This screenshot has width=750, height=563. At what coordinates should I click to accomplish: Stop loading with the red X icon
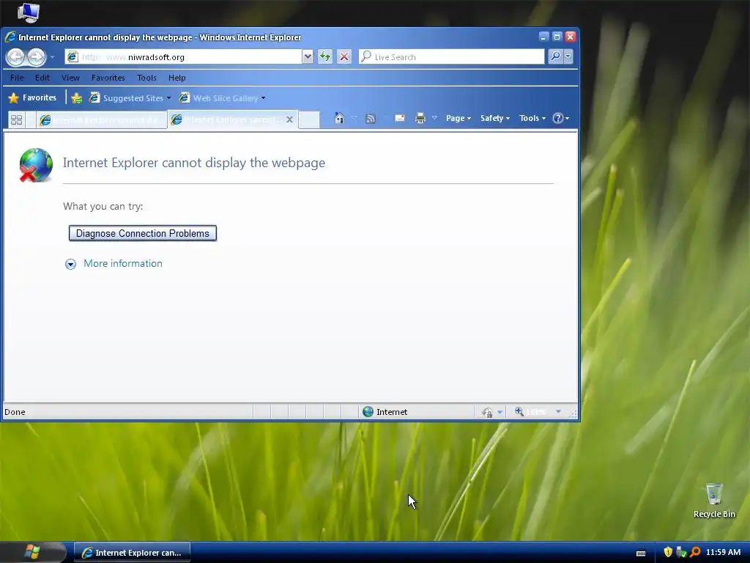pyautogui.click(x=344, y=57)
